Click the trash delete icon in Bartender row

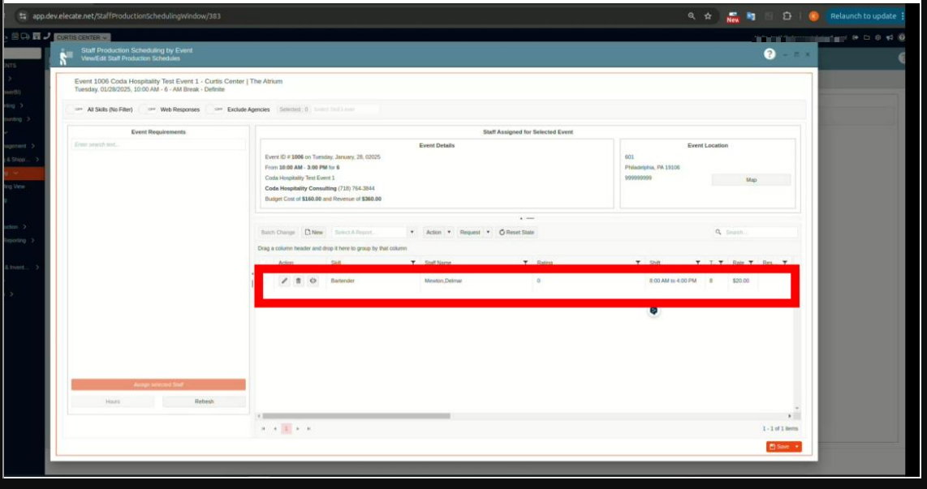(298, 281)
